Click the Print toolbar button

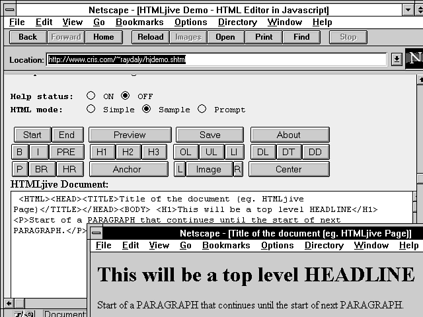(264, 37)
